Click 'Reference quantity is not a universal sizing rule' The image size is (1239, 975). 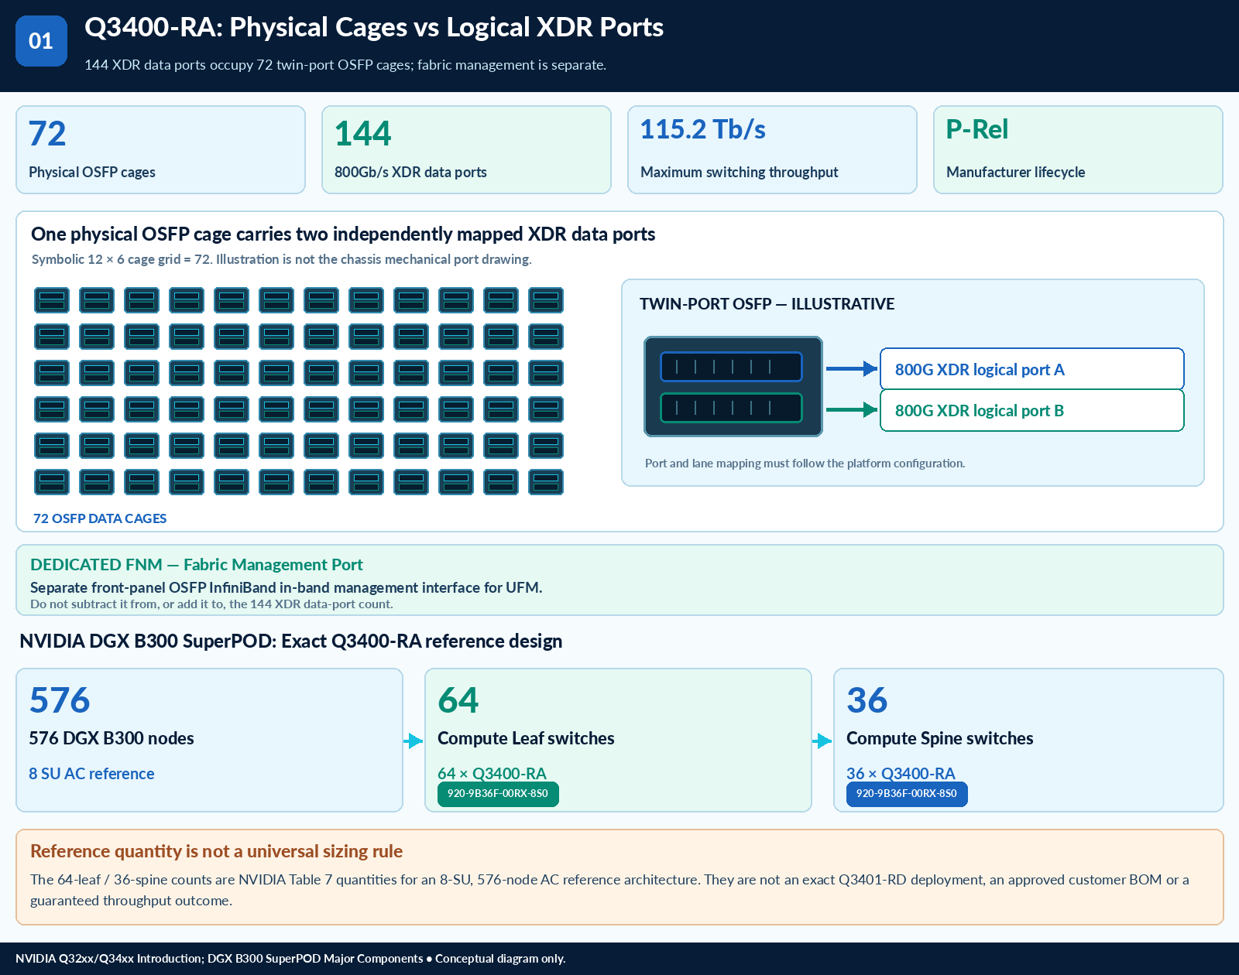tap(216, 851)
